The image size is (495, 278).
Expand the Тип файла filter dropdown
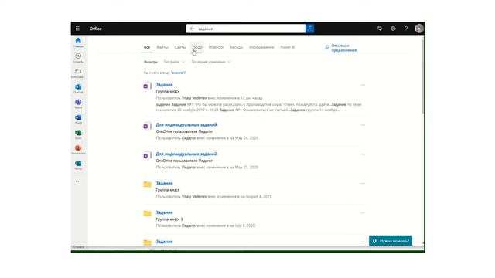[x=174, y=62]
